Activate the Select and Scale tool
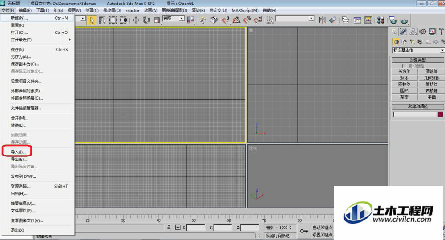The height and width of the screenshot is (240, 445). pos(157,20)
